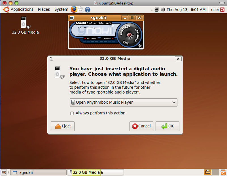Viewport: 227px width, 176px height.
Task: Open xgnokii tools wrench icon
Action: (x=140, y=46)
